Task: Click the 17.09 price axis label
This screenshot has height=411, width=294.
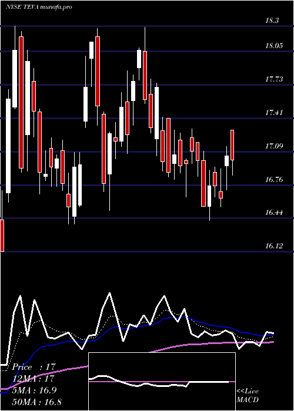Action: point(274,146)
